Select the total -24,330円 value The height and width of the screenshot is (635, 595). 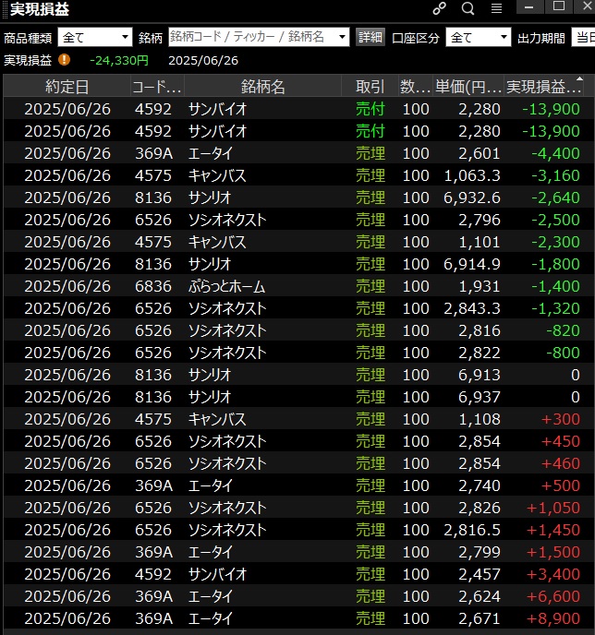point(119,60)
